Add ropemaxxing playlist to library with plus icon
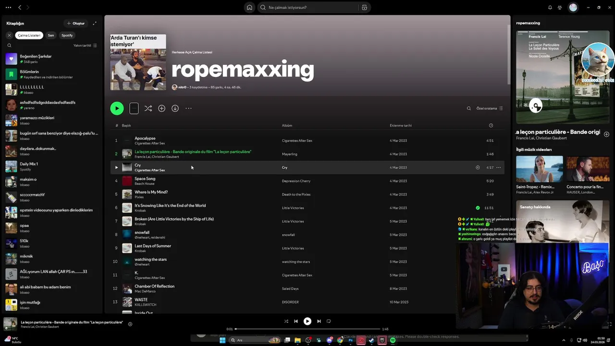Screen dimensions: 615x346 click(x=161, y=108)
